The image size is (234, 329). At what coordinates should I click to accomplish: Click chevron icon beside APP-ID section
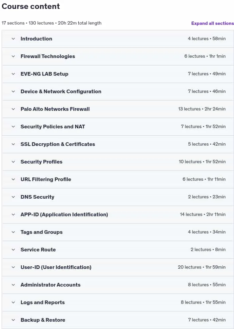click(x=13, y=215)
